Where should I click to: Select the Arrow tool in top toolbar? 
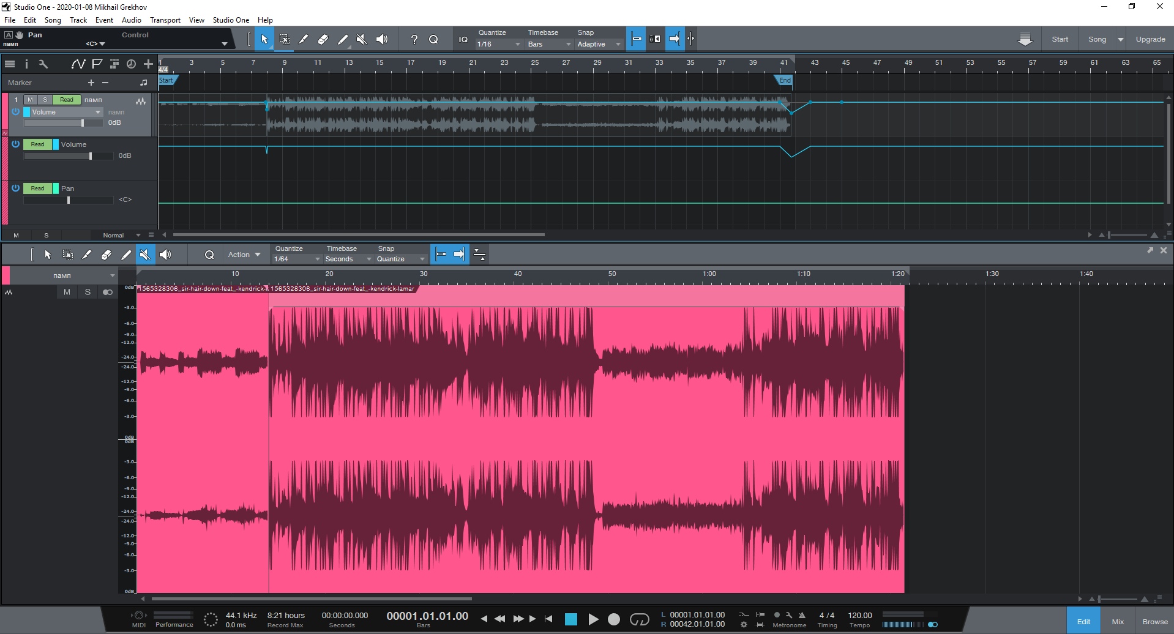click(x=264, y=39)
